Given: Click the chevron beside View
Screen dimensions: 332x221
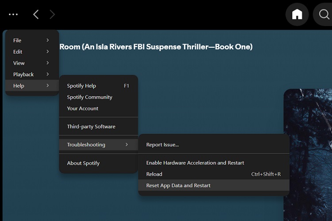Looking at the screenshot, I should [48, 63].
